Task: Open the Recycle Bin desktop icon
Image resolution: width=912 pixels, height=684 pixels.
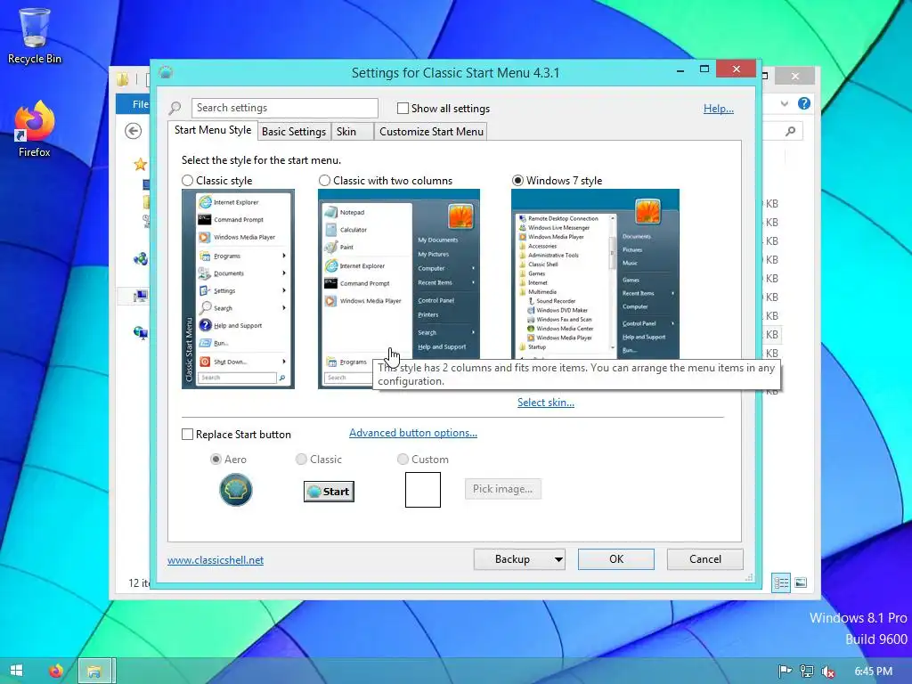Action: (35, 36)
